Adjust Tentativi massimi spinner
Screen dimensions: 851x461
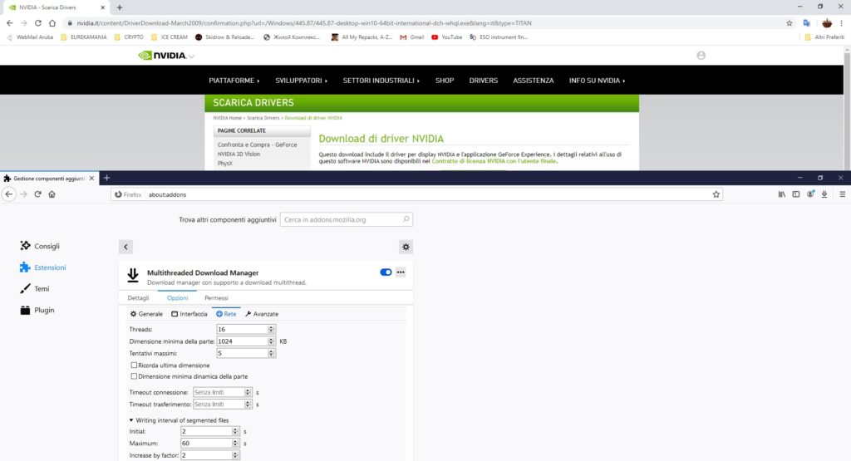(272, 353)
